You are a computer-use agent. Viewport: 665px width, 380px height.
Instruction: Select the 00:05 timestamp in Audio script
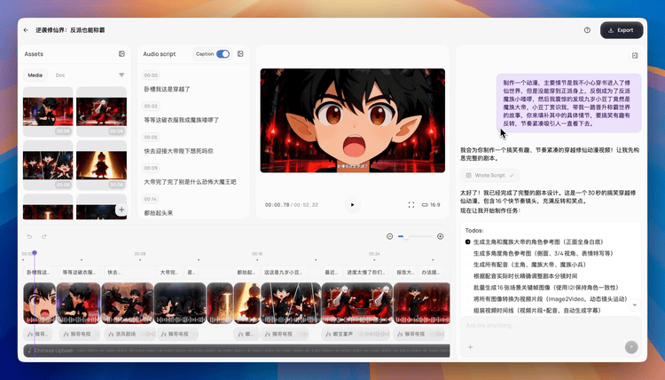pos(151,137)
